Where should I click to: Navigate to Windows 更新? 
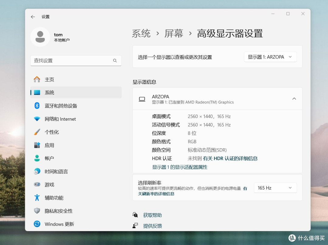tap(76, 224)
